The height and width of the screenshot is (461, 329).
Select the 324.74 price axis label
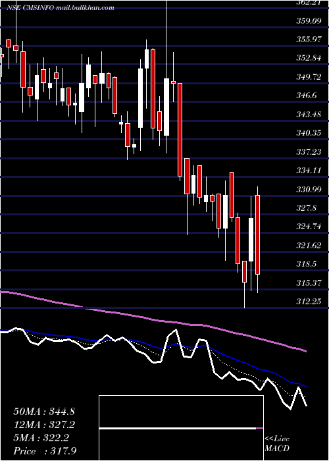309,227
